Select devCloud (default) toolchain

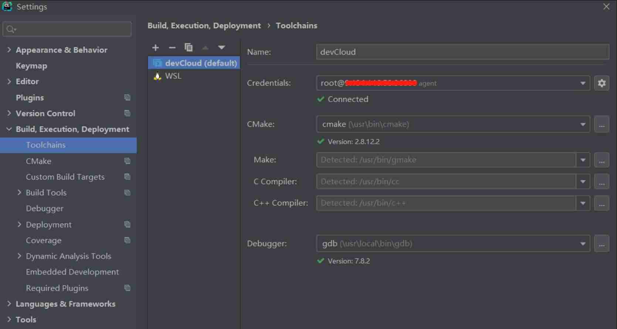coord(194,63)
